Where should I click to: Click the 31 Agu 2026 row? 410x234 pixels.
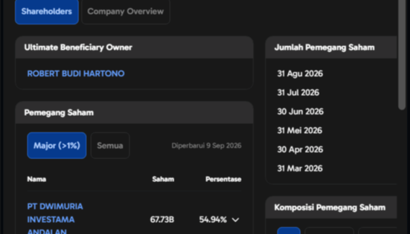[300, 74]
